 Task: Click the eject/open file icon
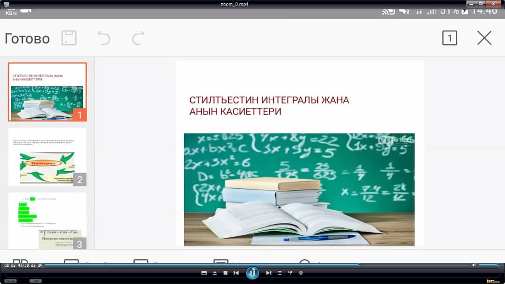click(215, 273)
